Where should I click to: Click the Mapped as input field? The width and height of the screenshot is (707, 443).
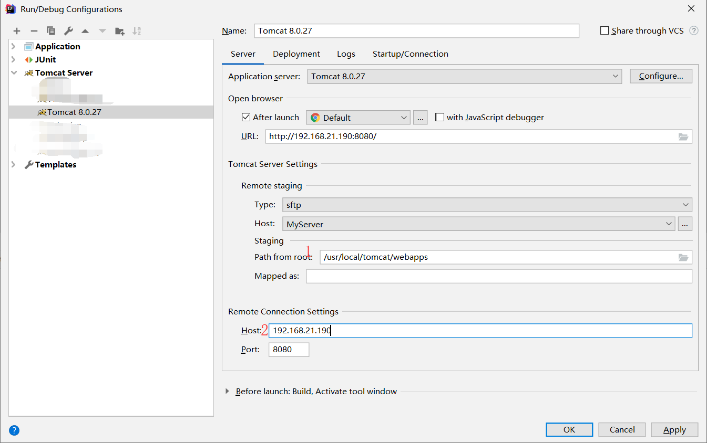499,276
